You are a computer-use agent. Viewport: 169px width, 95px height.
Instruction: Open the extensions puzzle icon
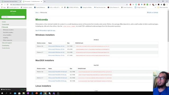pos(161,4)
